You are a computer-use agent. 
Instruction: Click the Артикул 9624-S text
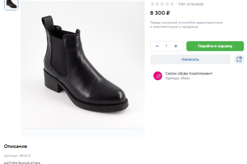(17, 156)
